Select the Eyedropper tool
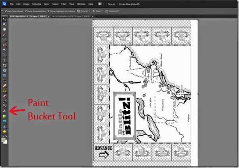239x168 pixels. (4, 34)
